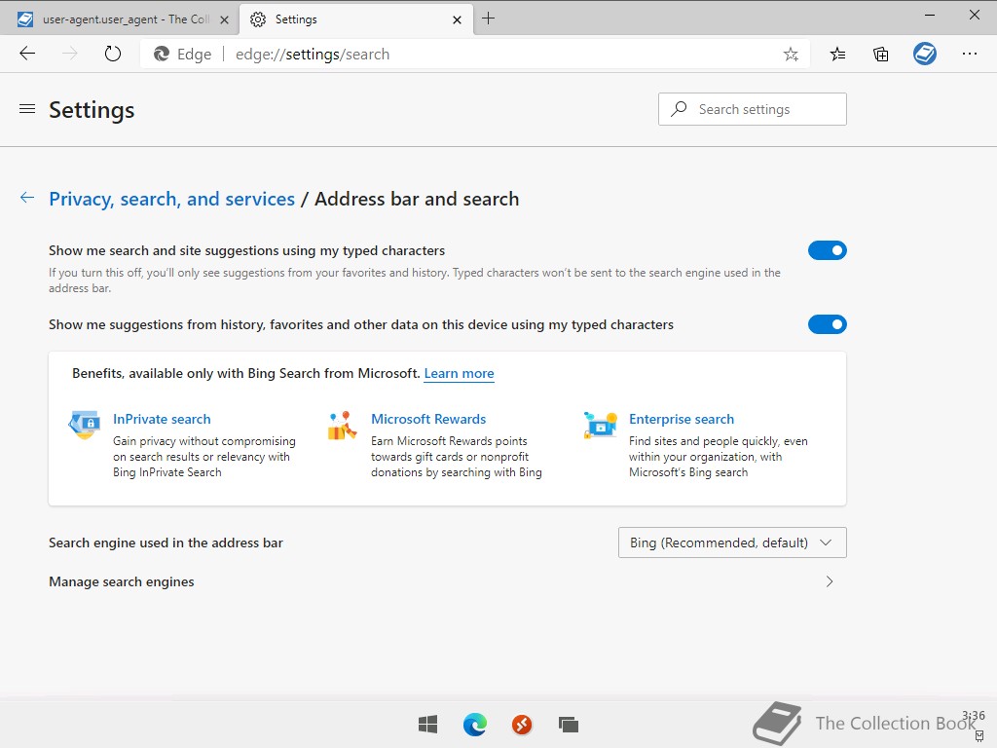Go back using browser back arrow

[x=27, y=54]
